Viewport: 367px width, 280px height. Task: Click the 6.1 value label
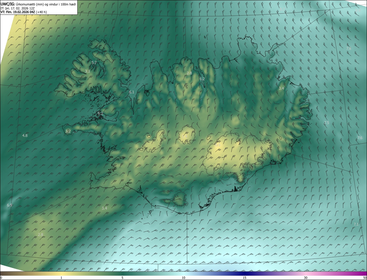[132, 92]
